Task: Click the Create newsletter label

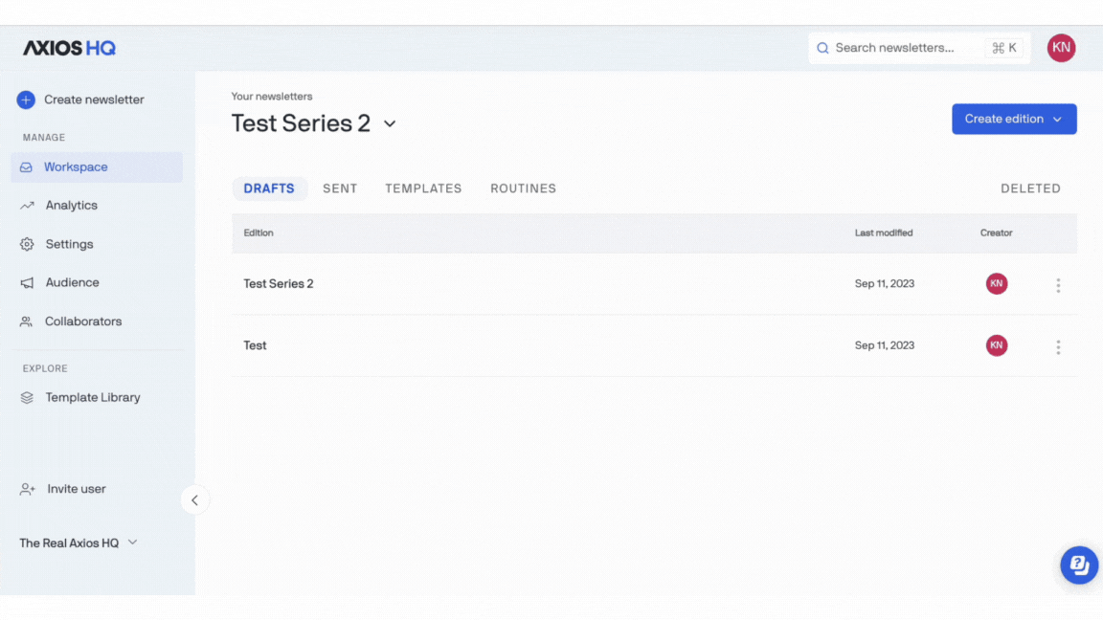Action: point(94,100)
